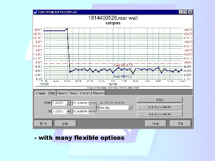215x161 pixels.
Task: Expand the 'from' date dropdown arrow
Action: pyautogui.click(x=68, y=103)
